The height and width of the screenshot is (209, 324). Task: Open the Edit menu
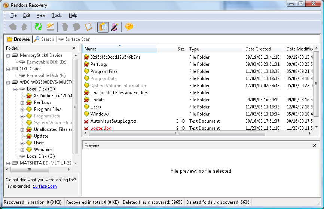tap(27, 15)
